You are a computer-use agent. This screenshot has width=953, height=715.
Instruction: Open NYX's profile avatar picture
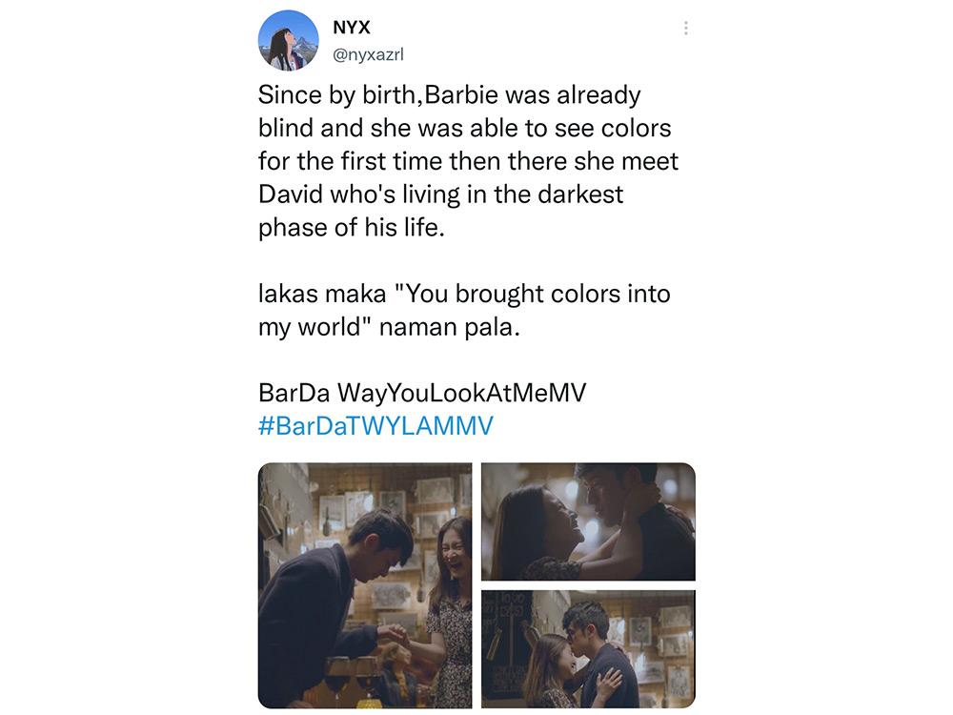[288, 40]
